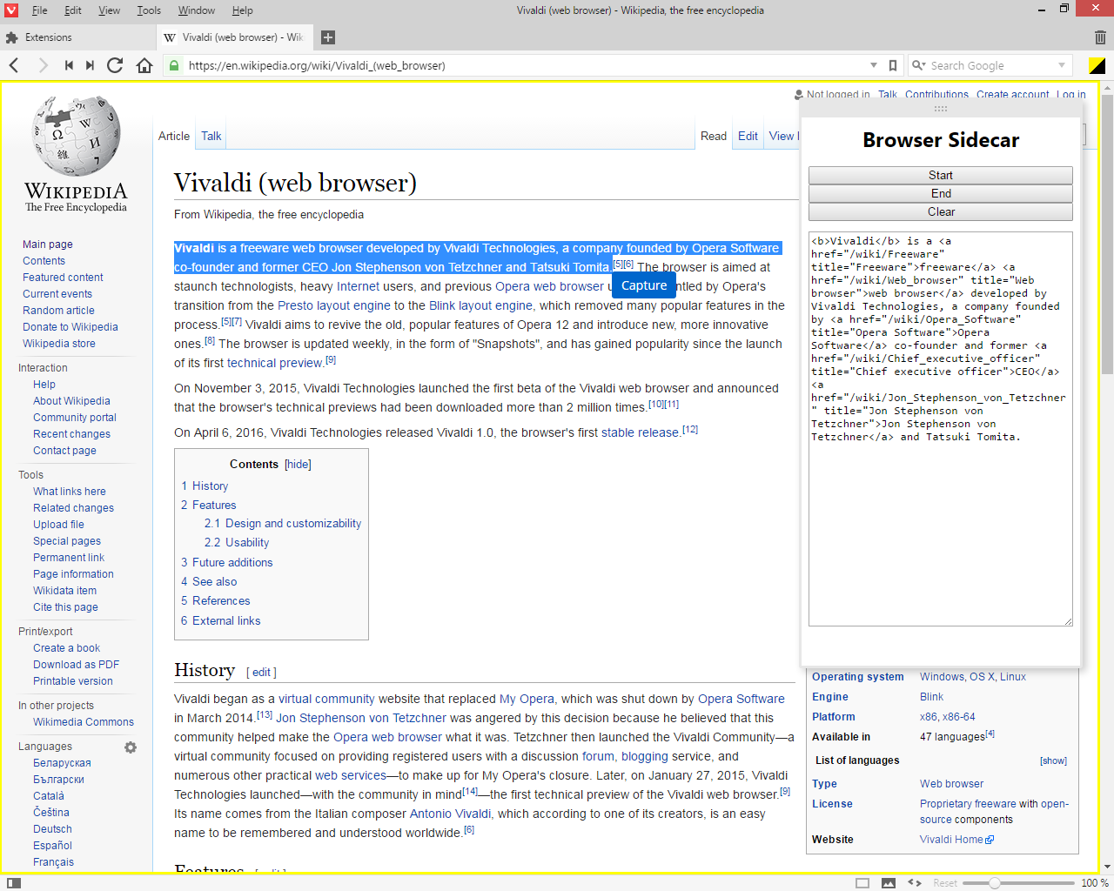Click the Extensions tab puzzle icon
Screen dimensions: 1114x891
(11, 37)
